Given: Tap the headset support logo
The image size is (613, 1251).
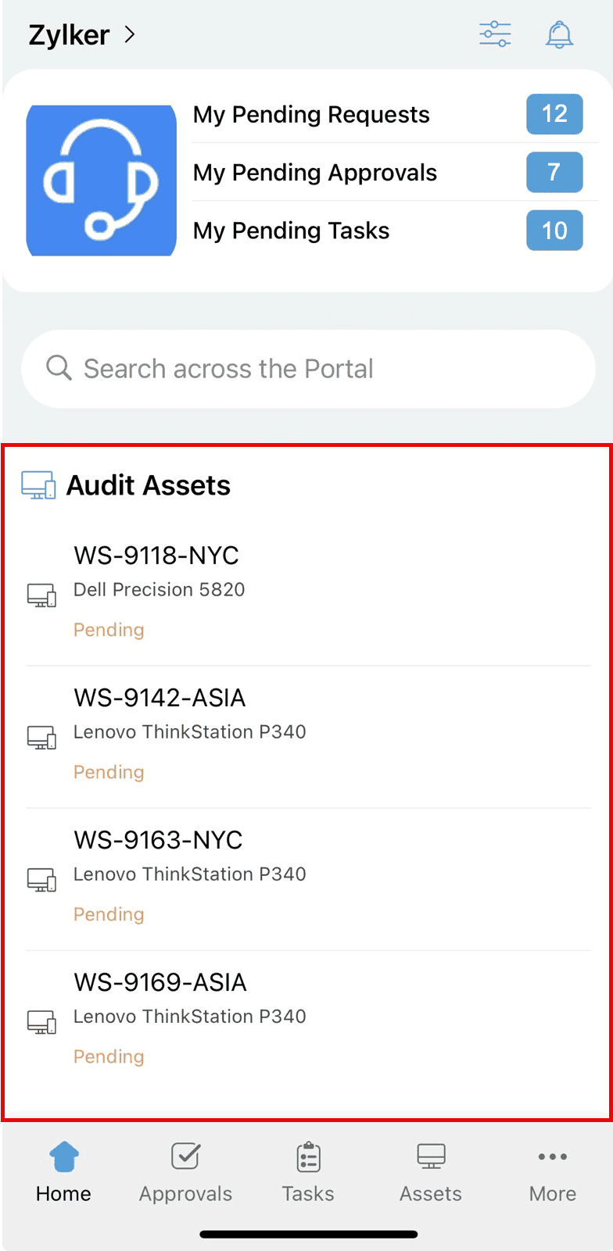Looking at the screenshot, I should [x=102, y=181].
